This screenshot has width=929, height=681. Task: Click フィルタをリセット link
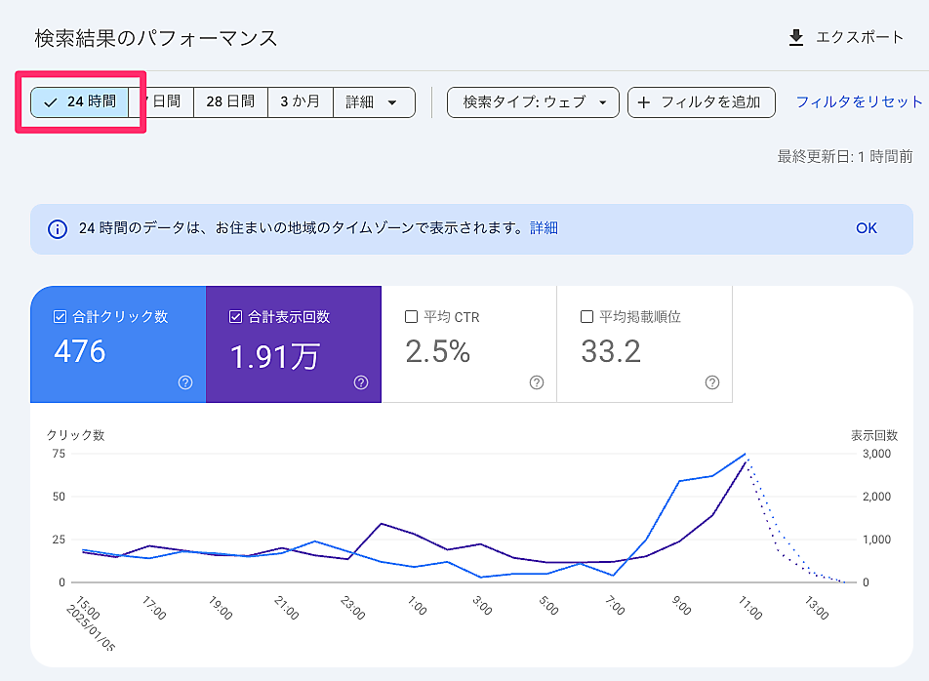(859, 102)
